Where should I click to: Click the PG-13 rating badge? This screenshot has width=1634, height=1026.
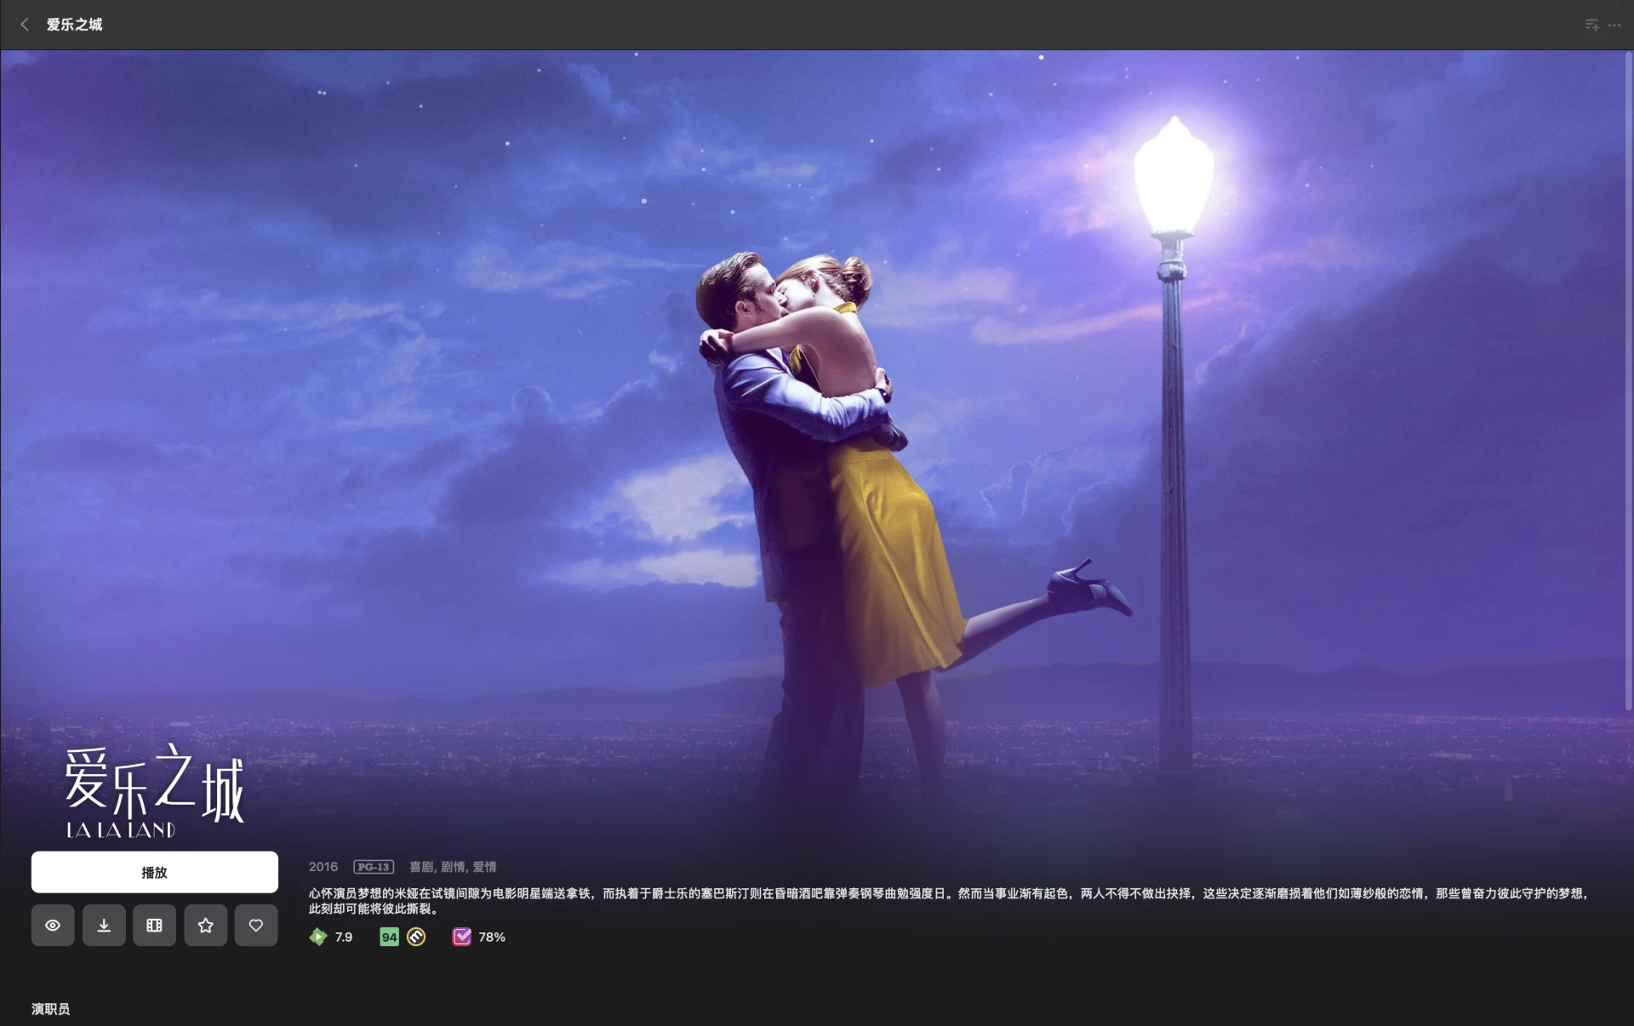pos(374,867)
